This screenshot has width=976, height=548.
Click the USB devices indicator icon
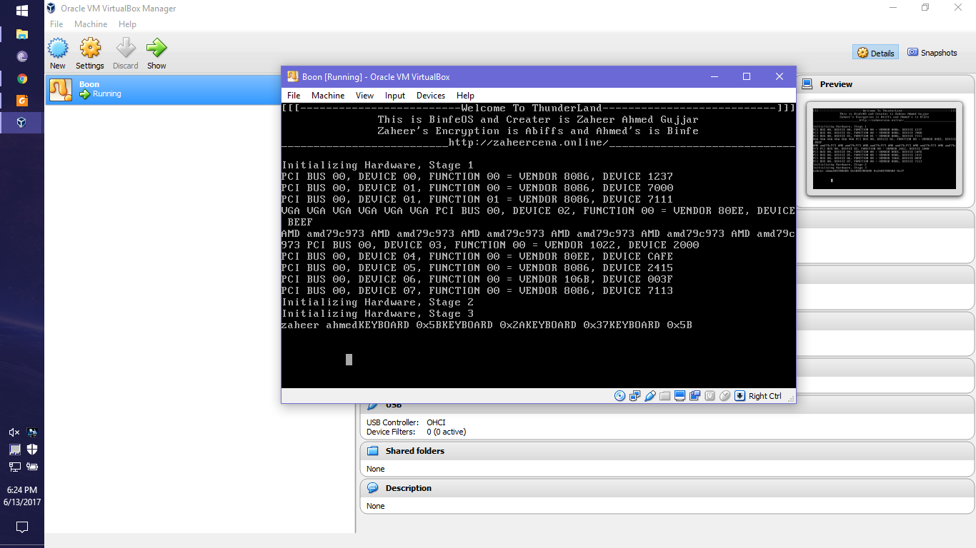point(649,396)
